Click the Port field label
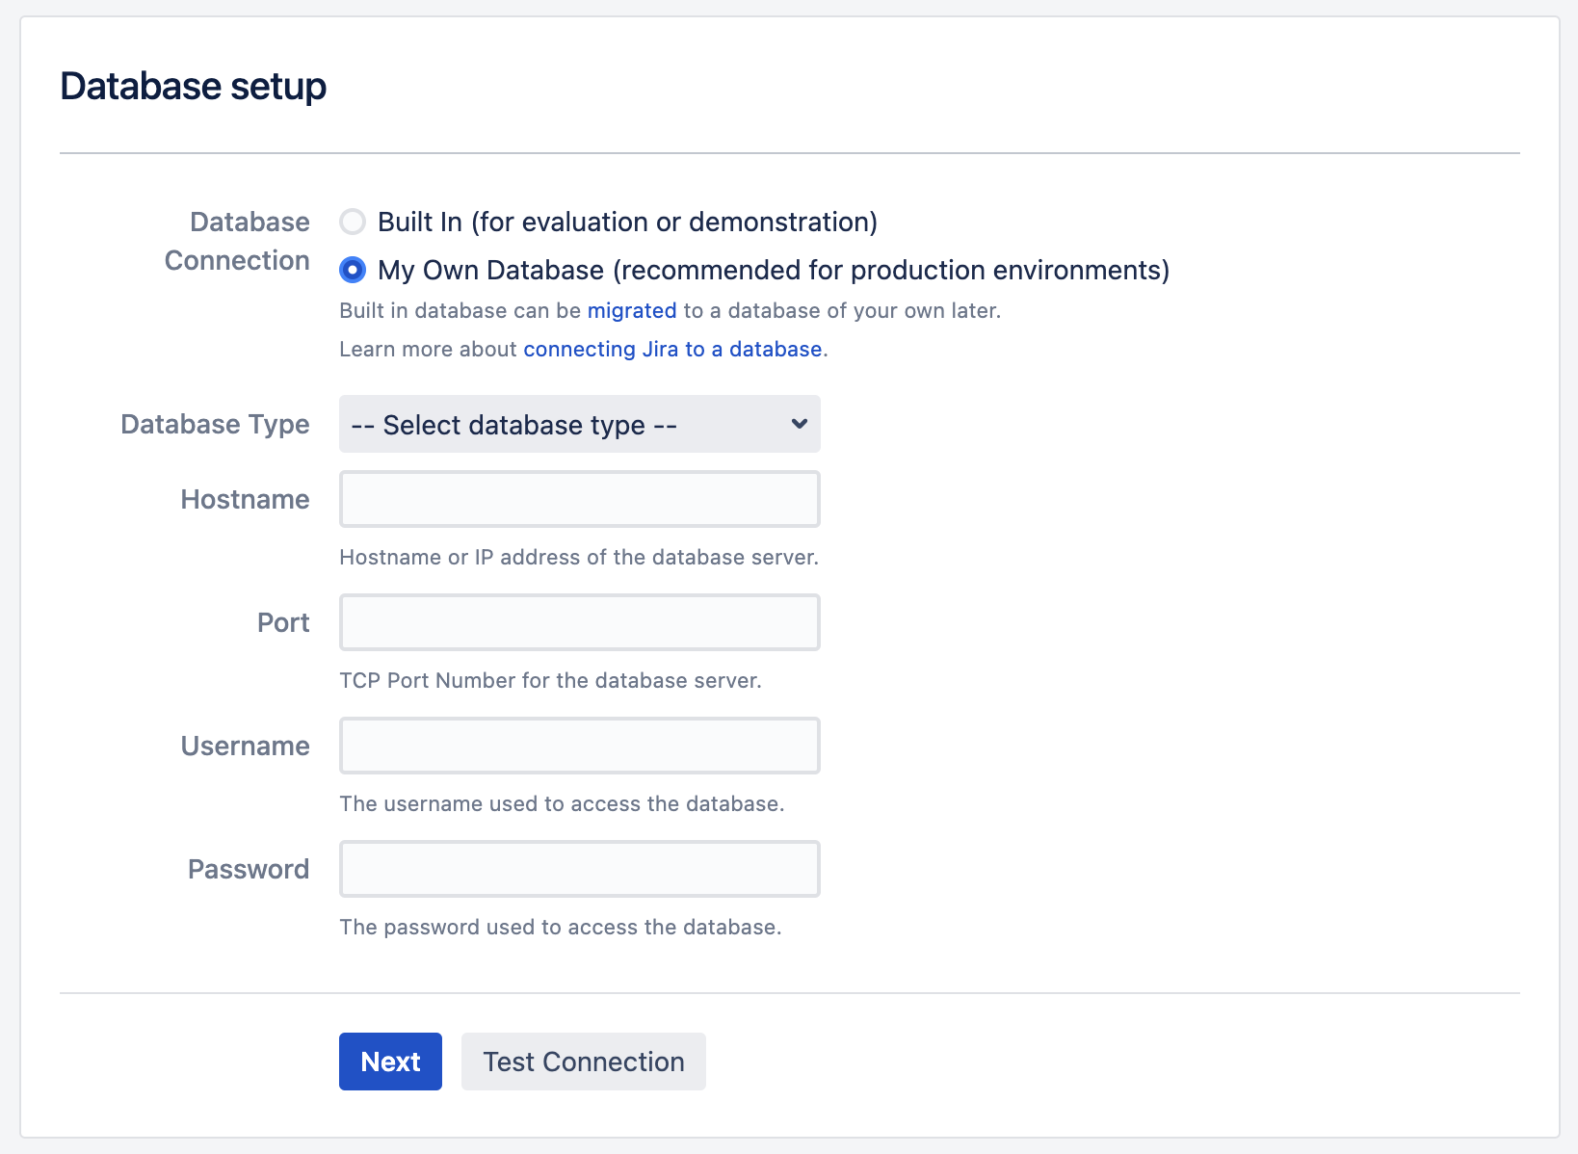The height and width of the screenshot is (1154, 1578). click(x=283, y=623)
